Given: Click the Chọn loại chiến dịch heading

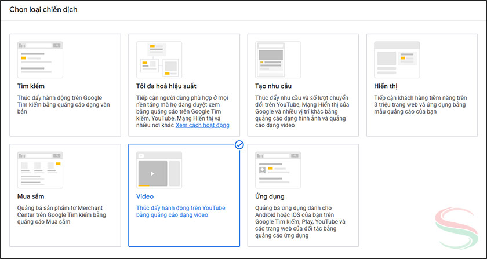Looking at the screenshot, I should [x=43, y=10].
